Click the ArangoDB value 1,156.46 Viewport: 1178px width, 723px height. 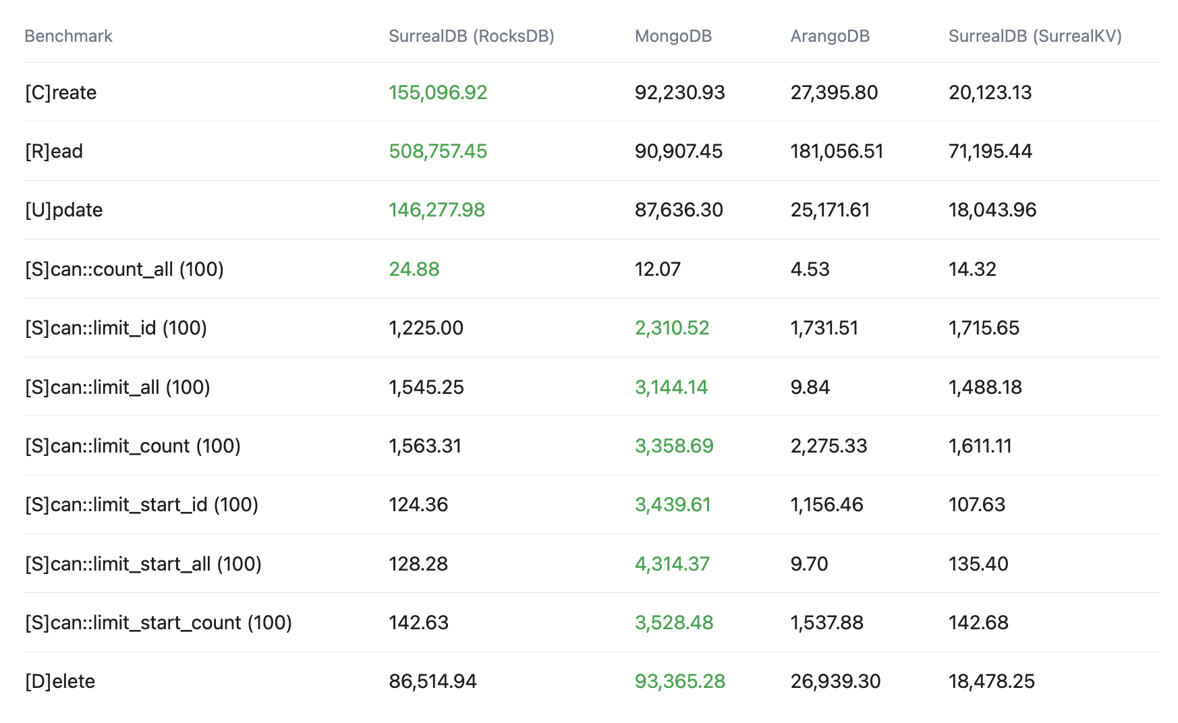827,504
